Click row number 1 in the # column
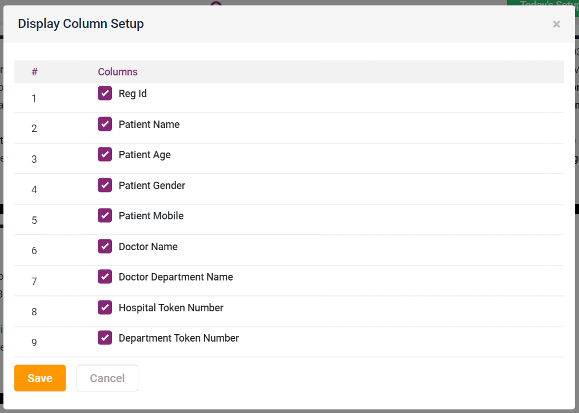 tap(34, 98)
